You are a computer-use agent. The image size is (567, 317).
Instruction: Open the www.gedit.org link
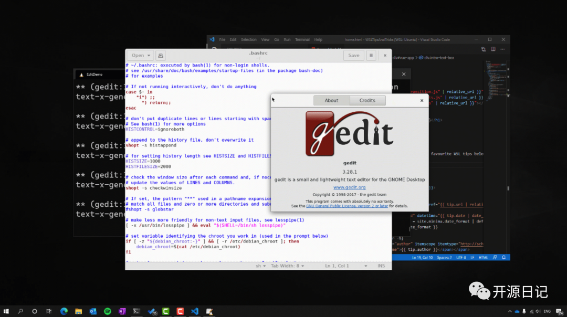(349, 187)
